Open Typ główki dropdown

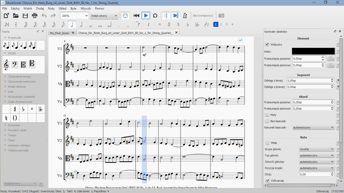[317, 155]
